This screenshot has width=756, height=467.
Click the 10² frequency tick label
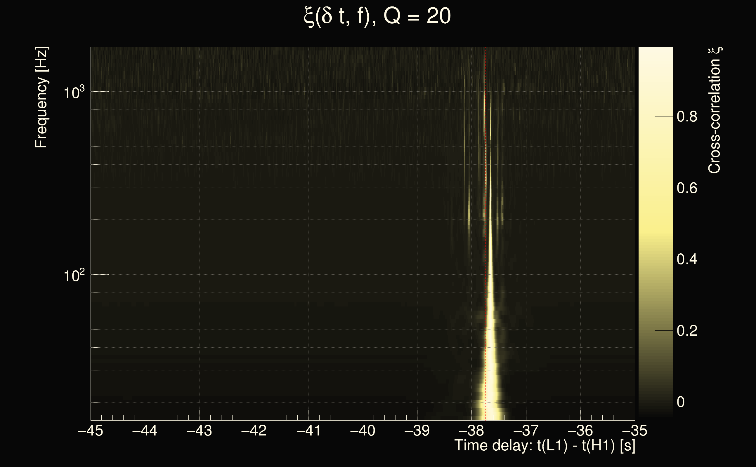coord(74,275)
